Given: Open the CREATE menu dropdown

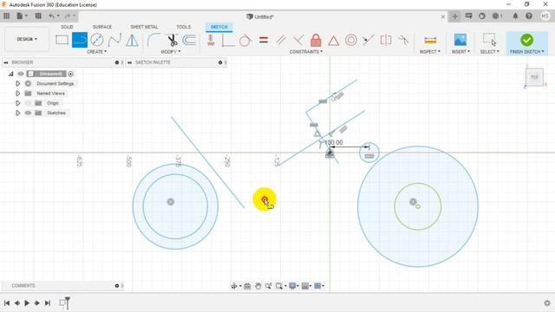Looking at the screenshot, I should click(x=96, y=52).
